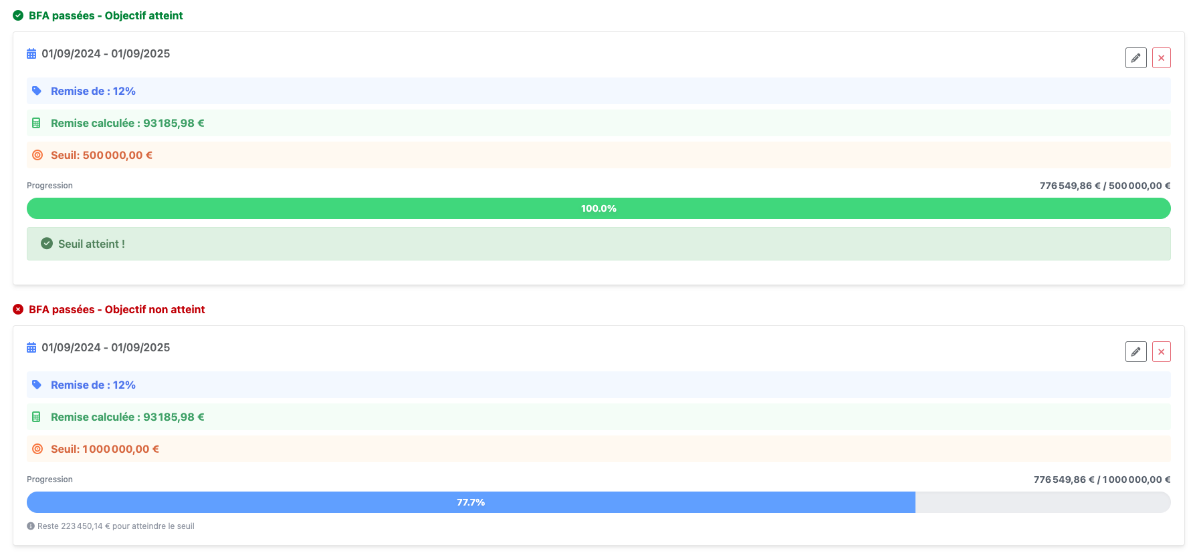1199x553 pixels.
Task: Delete the achieved BFA with red X
Action: point(1161,58)
